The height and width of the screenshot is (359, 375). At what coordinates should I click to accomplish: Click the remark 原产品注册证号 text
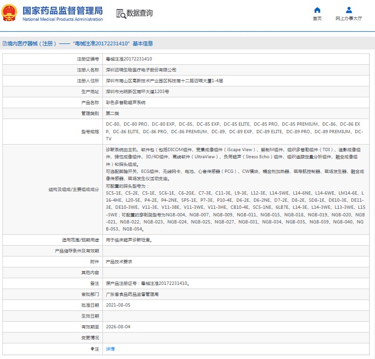pyautogui.click(x=148, y=283)
